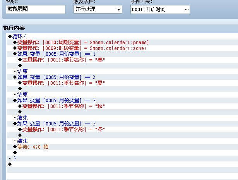Select the 如果 月份变量 == 1 line

click(x=122, y=54)
